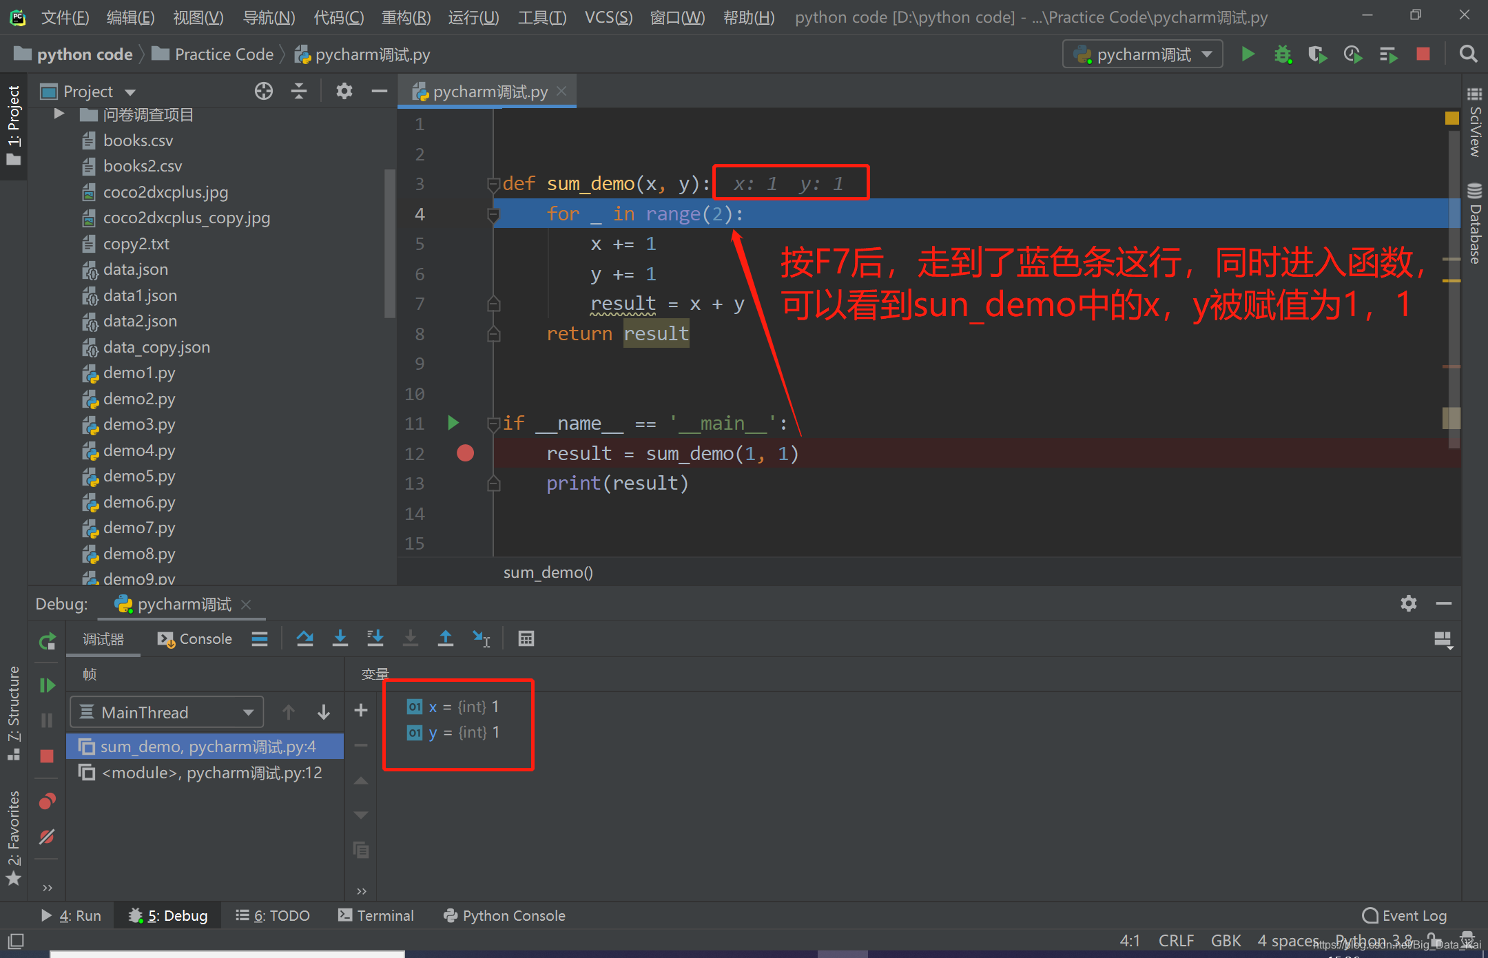Click the Rerun debug session icon
Image resolution: width=1488 pixels, height=958 pixels.
point(47,642)
